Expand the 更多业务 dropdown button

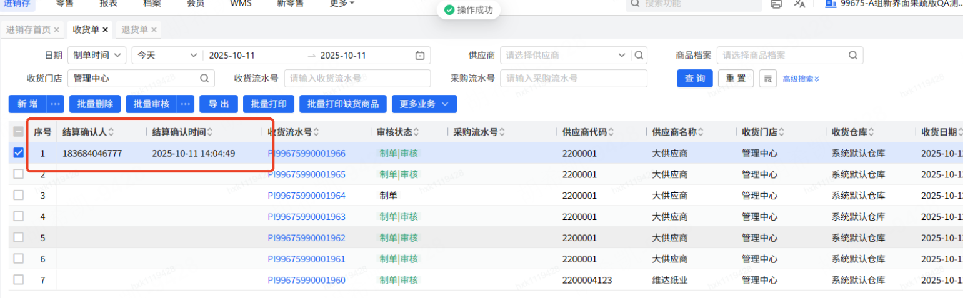pyautogui.click(x=424, y=104)
